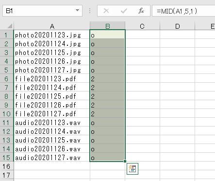Click cell file20201126.pdf
Screen dimensions: 215x181
[x=52, y=105]
